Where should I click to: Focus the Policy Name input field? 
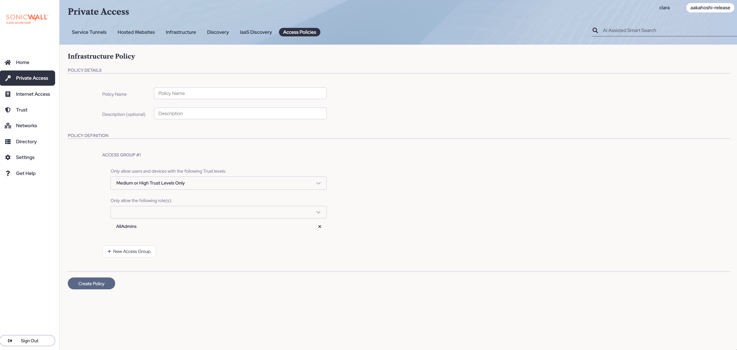(x=240, y=93)
